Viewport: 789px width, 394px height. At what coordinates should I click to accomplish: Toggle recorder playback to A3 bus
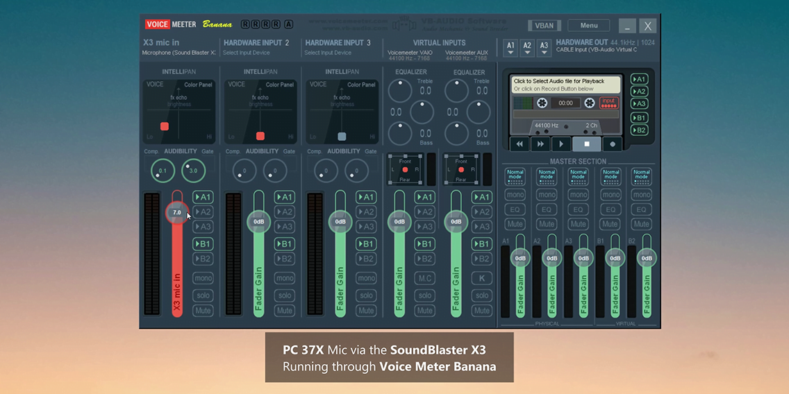[639, 103]
